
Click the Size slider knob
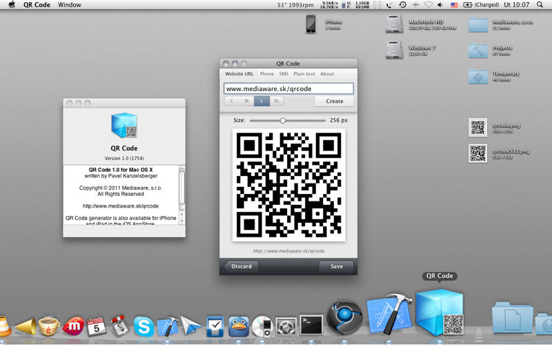[x=283, y=120]
